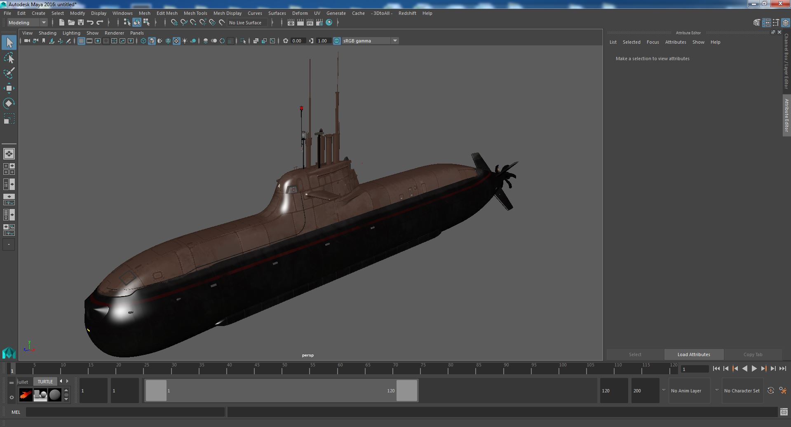Click the grey sphere shelf icon
This screenshot has width=791, height=427.
pyautogui.click(x=54, y=395)
